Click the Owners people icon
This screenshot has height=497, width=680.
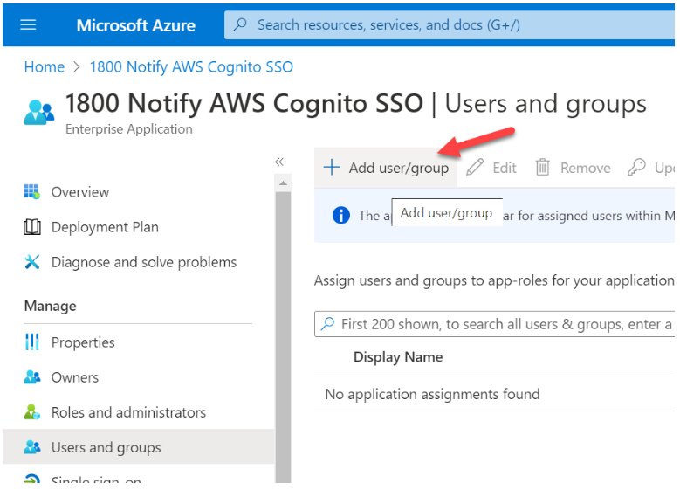[32, 376]
